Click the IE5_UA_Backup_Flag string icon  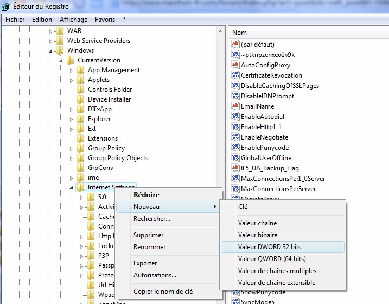[x=235, y=168]
